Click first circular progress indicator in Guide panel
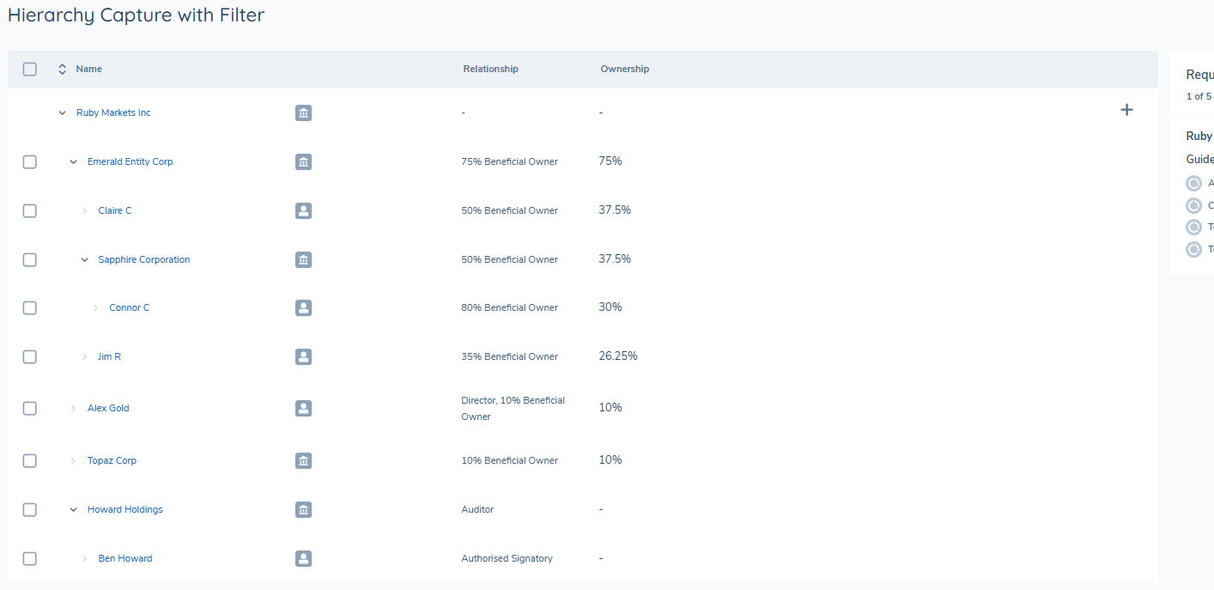 1193,183
